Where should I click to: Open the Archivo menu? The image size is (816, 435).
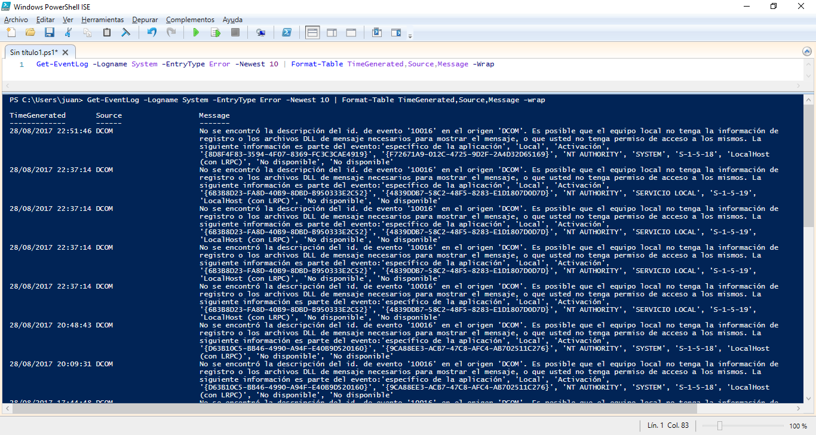pyautogui.click(x=16, y=20)
